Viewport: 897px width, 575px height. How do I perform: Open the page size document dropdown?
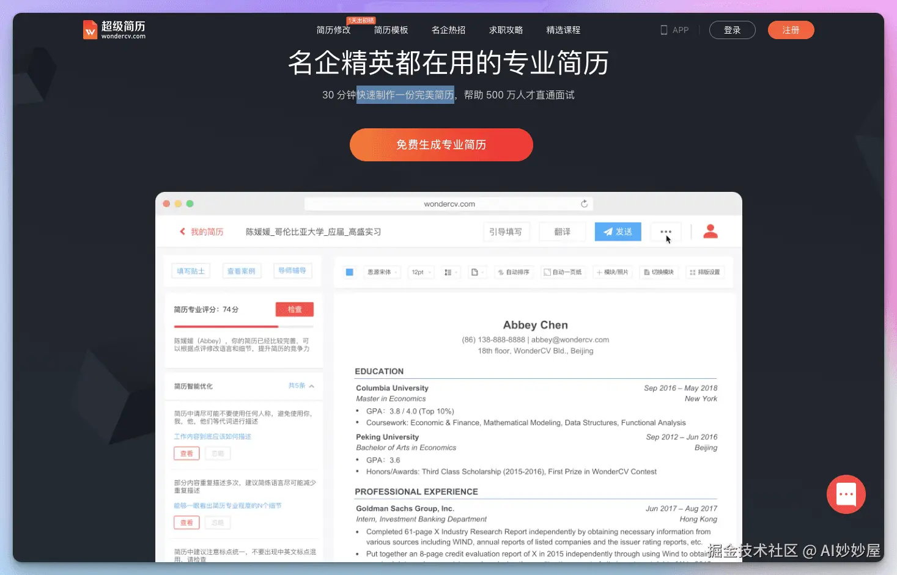[477, 272]
